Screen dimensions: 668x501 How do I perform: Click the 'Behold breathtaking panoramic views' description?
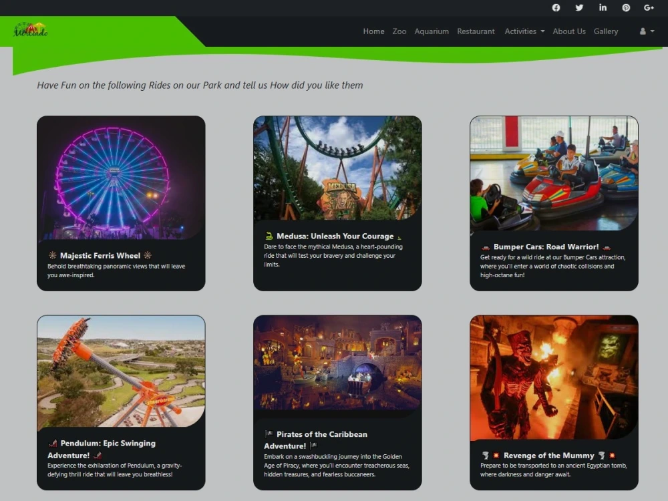click(x=116, y=271)
